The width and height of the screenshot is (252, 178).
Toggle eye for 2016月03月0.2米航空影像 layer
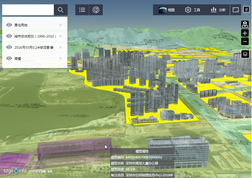(x=9, y=47)
